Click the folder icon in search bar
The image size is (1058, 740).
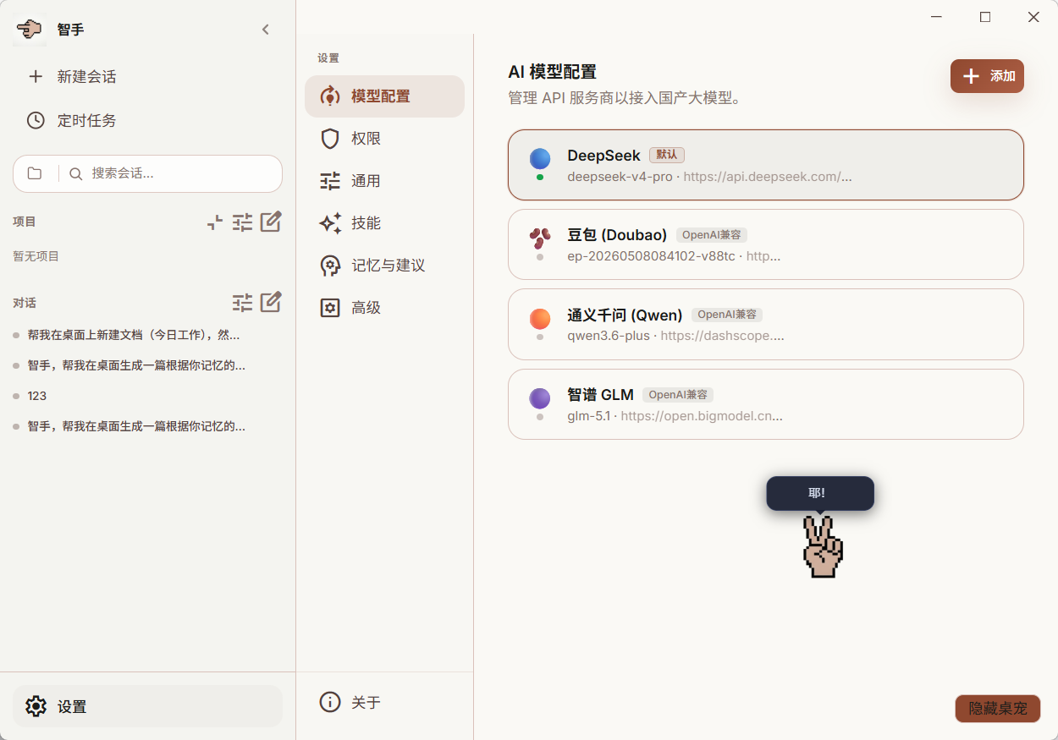pos(35,173)
